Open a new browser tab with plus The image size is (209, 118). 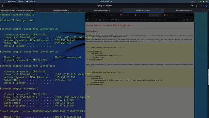point(179,15)
